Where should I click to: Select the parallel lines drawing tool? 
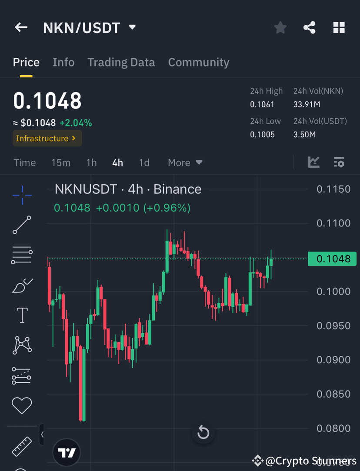(x=22, y=255)
